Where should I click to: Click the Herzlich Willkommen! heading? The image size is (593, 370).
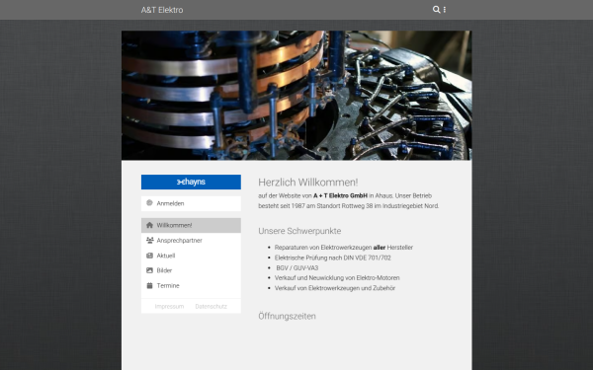307,183
